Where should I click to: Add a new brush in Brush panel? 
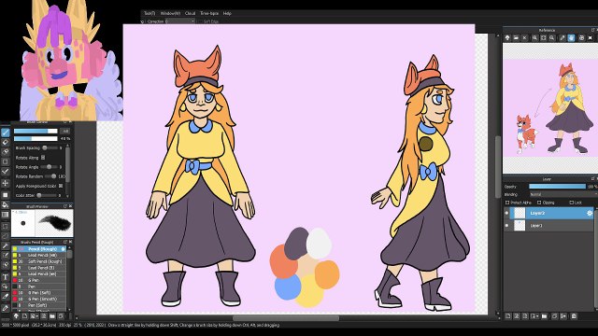(x=25, y=316)
